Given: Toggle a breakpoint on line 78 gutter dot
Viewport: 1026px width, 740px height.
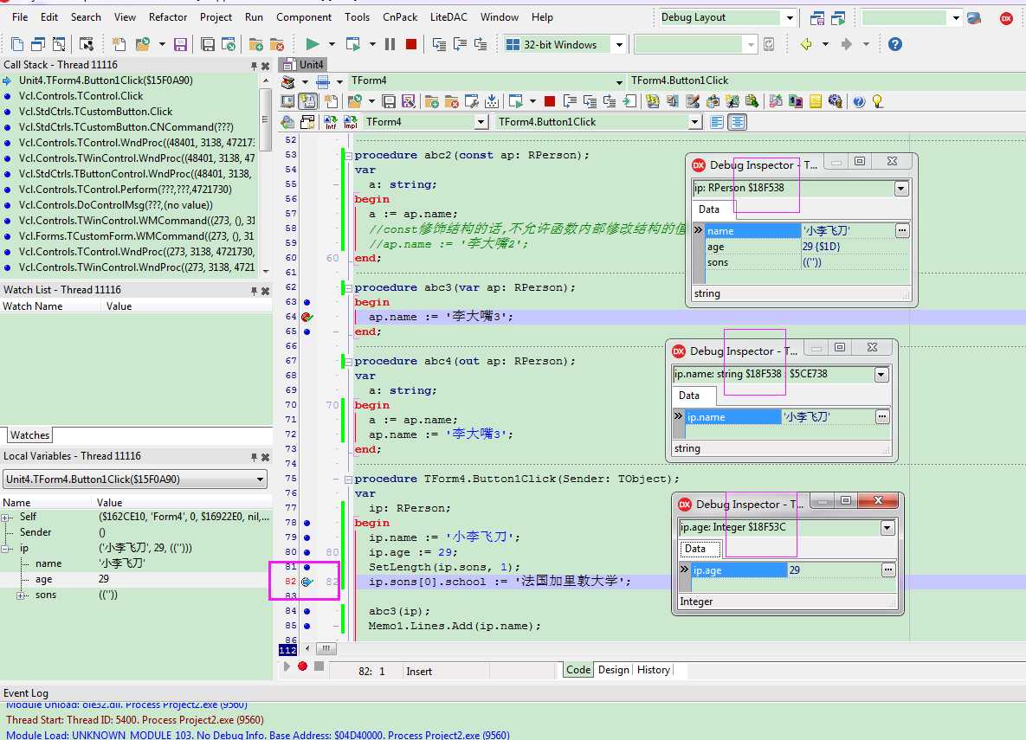Looking at the screenshot, I should 307,523.
